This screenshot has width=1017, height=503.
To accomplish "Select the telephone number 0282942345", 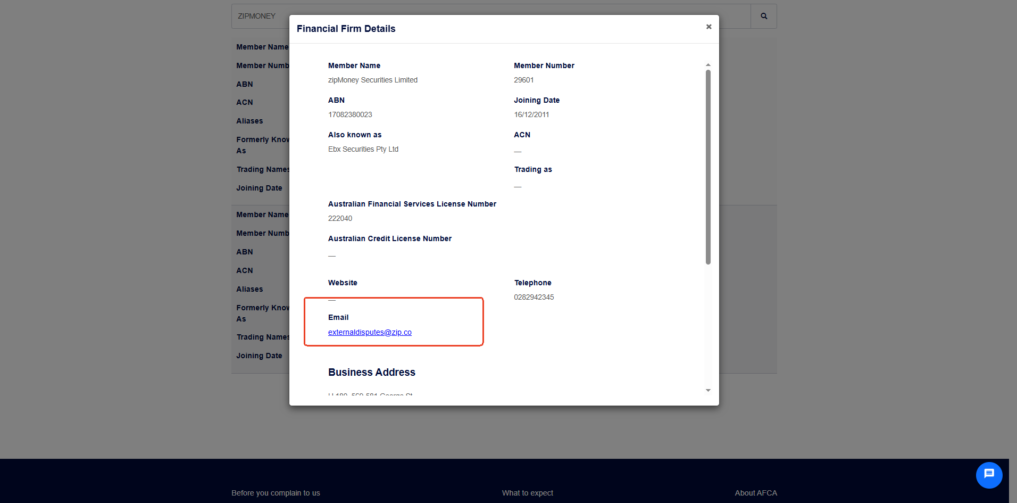I will (534, 297).
